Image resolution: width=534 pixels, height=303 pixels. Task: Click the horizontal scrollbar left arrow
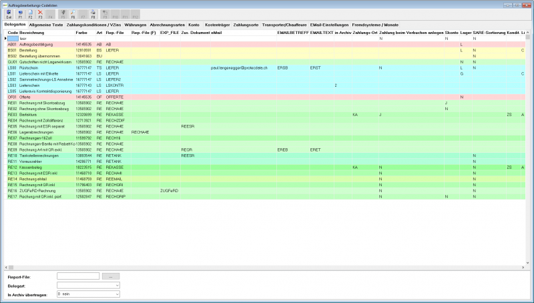point(6,268)
